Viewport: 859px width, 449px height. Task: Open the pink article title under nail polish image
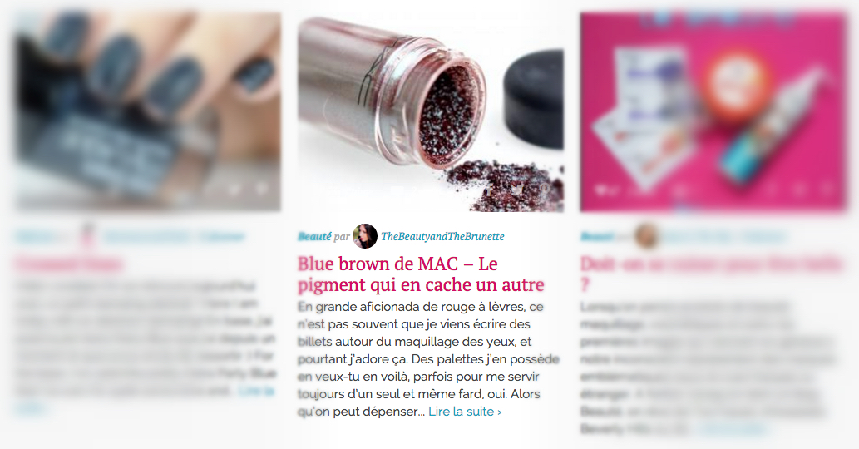pyautogui.click(x=69, y=264)
